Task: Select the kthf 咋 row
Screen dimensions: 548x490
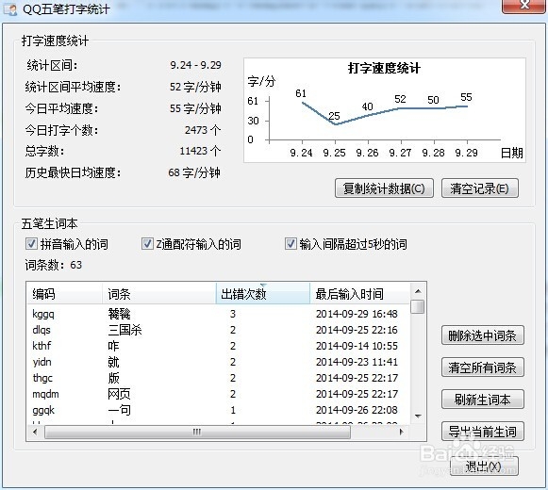Action: pyautogui.click(x=219, y=346)
